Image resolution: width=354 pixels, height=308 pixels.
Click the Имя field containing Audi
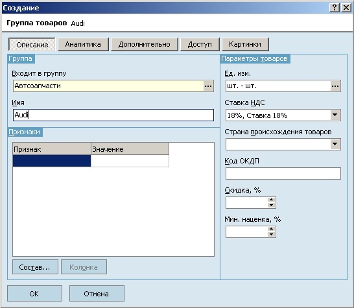[113, 115]
